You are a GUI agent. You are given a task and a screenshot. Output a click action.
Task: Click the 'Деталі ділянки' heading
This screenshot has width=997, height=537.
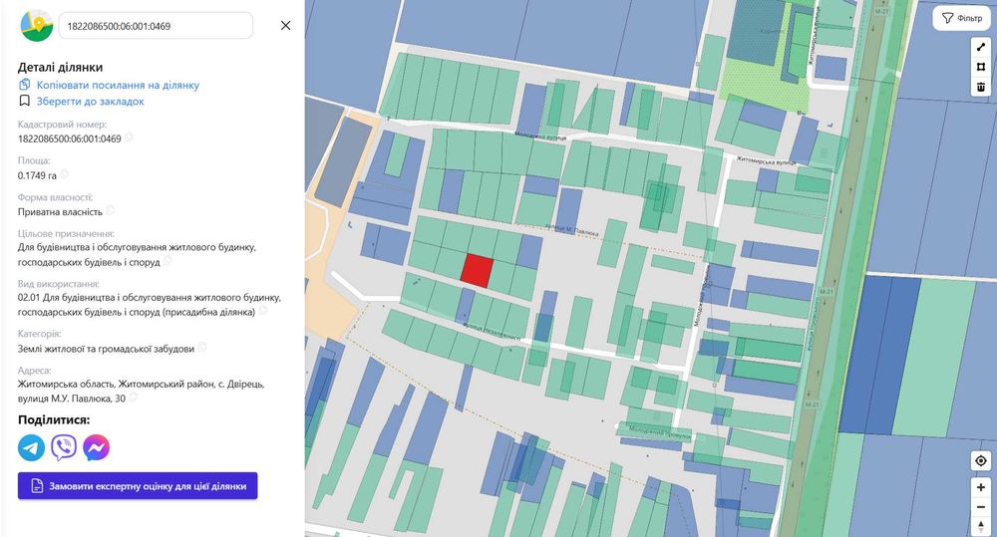tap(61, 68)
